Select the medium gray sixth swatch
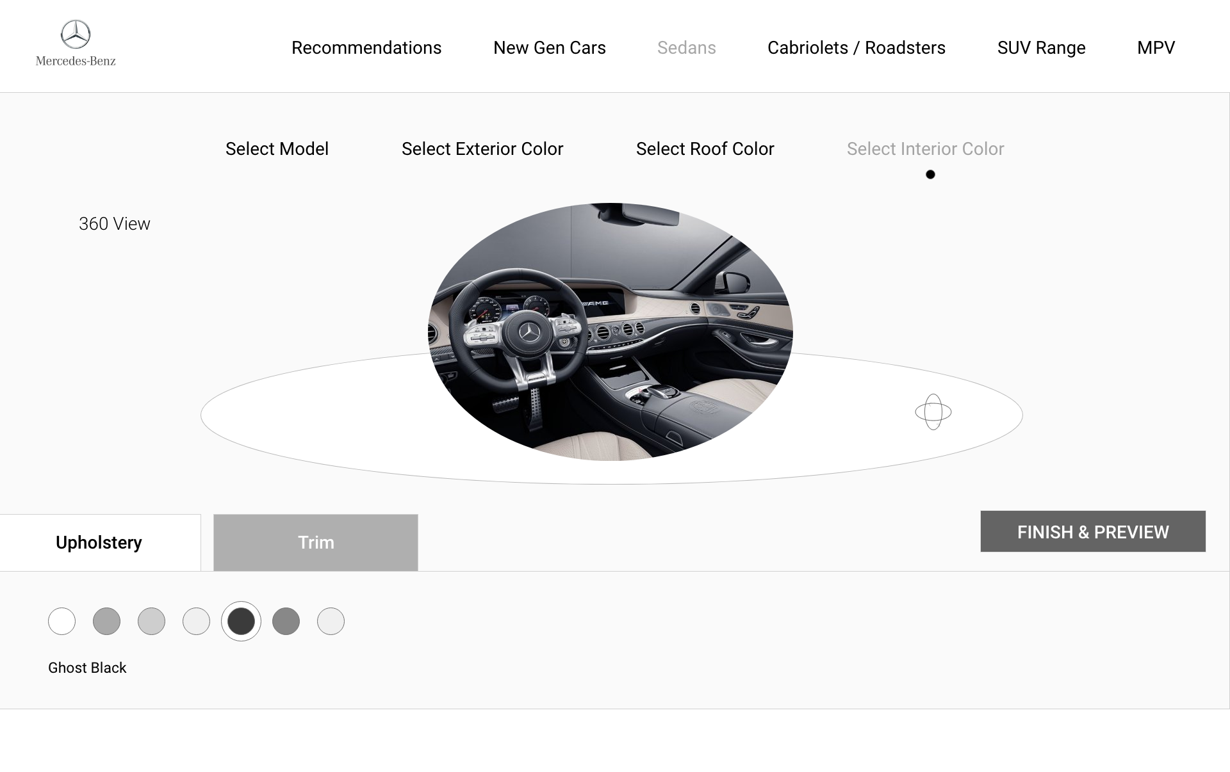 (286, 621)
